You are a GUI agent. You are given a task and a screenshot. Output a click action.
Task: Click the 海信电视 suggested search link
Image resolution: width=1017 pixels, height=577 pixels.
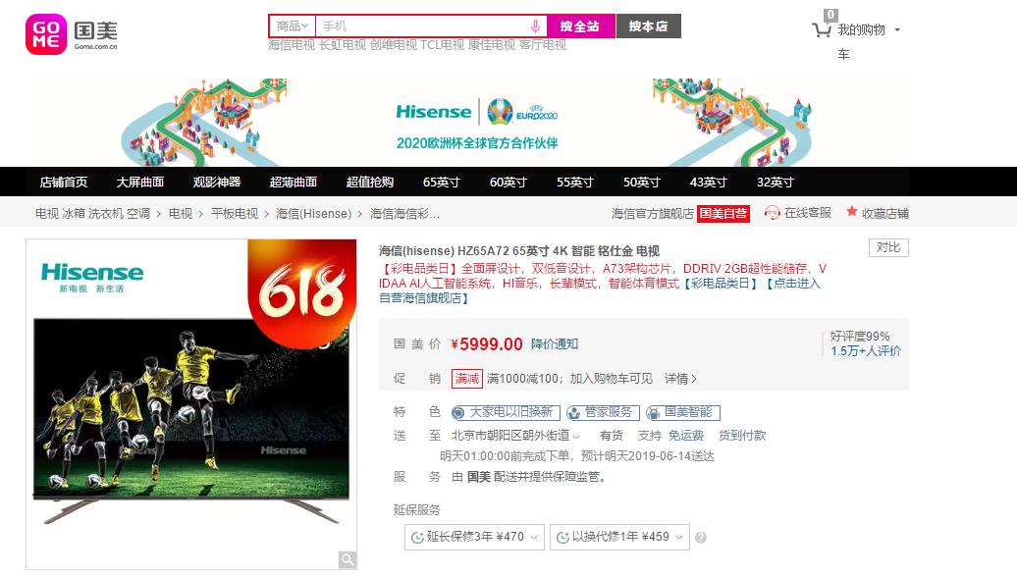[292, 45]
